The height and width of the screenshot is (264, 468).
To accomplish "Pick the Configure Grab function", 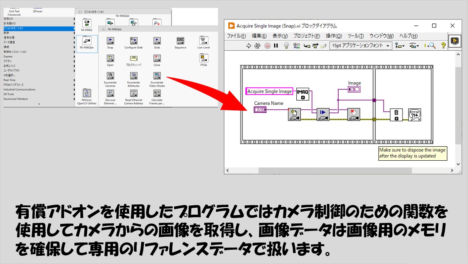I will [x=133, y=41].
